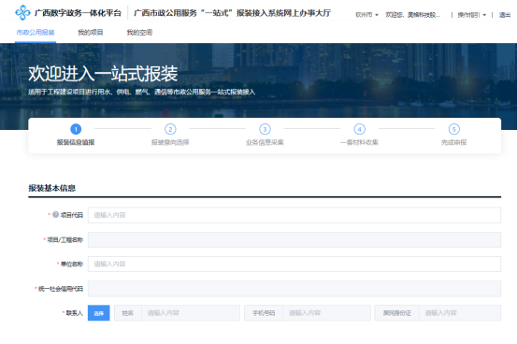This screenshot has width=517, height=344.
Task: Click the 一套材料收集 step label
Action: (x=359, y=142)
